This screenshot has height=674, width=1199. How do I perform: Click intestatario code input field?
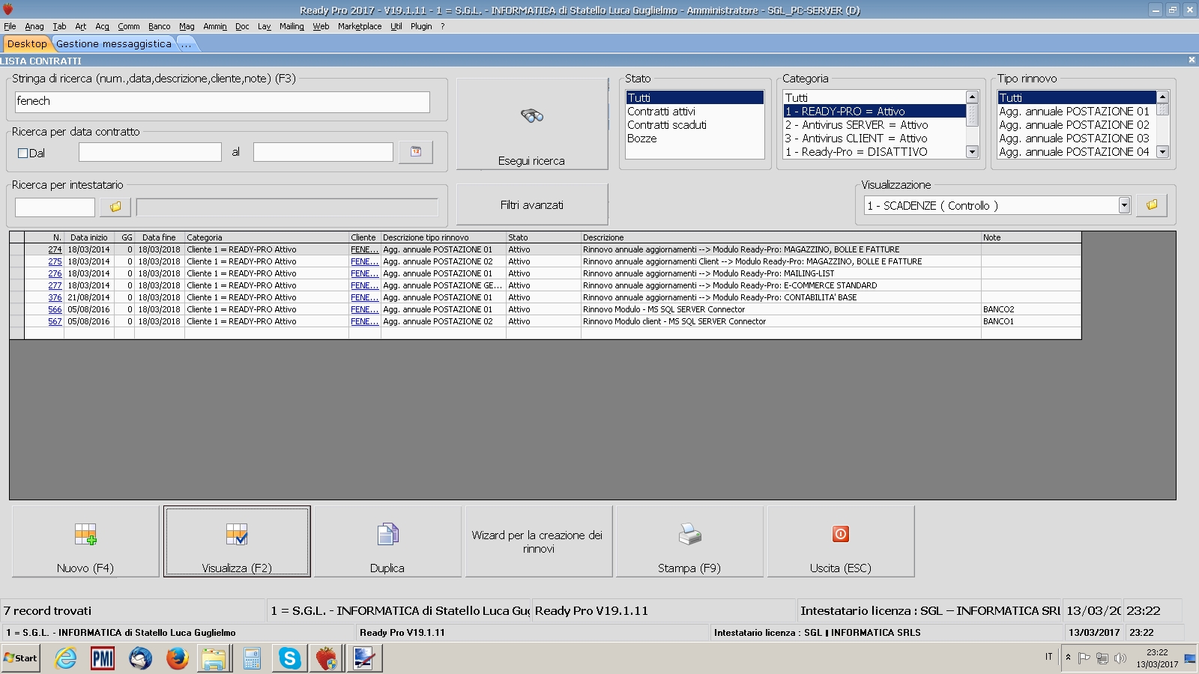[55, 207]
